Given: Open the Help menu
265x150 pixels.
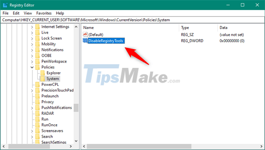Looking at the screenshot, I should pyautogui.click(x=60, y=13).
